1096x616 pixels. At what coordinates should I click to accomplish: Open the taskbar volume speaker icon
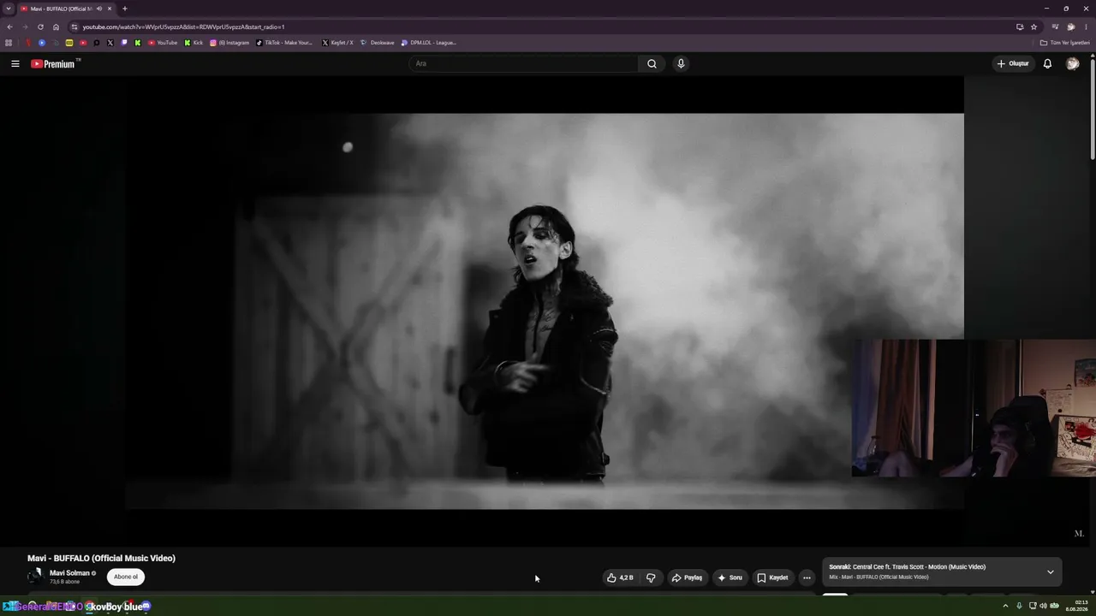[1044, 607]
